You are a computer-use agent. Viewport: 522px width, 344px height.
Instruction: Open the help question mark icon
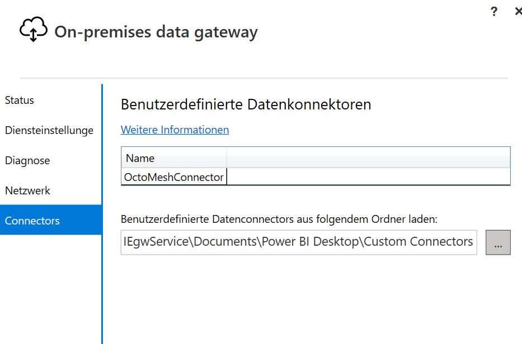tap(494, 11)
